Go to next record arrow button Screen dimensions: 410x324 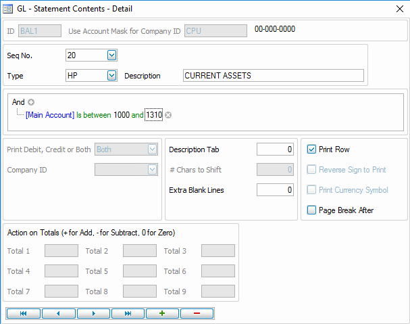tap(93, 313)
